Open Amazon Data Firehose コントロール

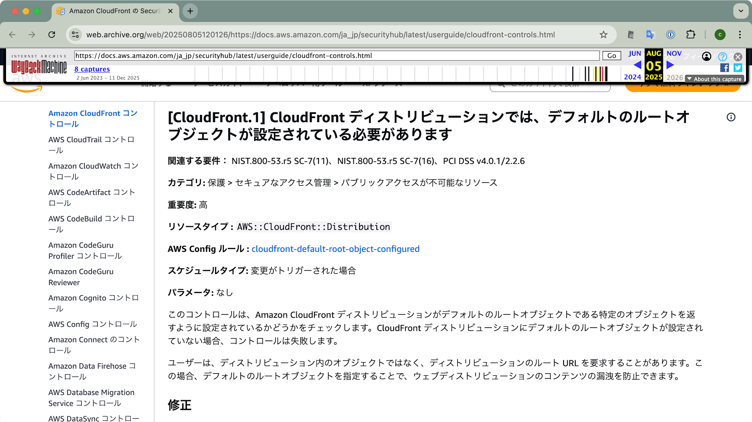pos(92,371)
